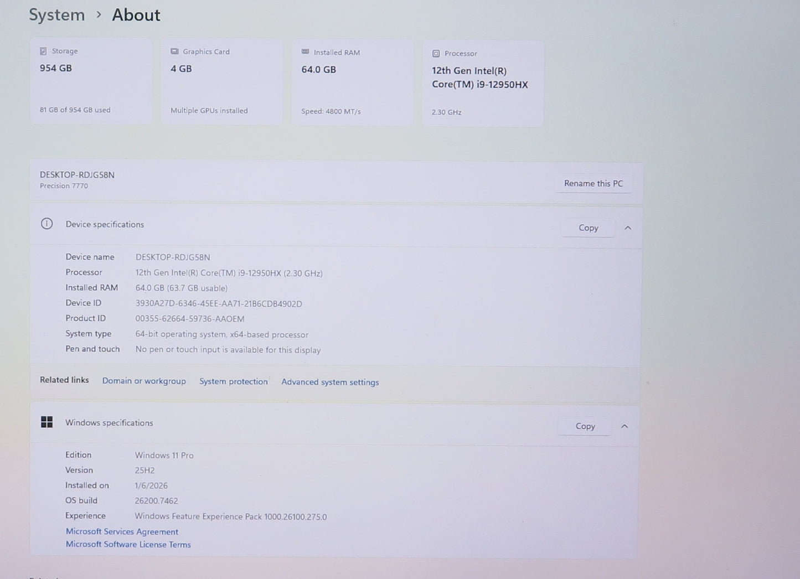Click the Device specifications info icon
The height and width of the screenshot is (579, 800).
click(x=47, y=224)
